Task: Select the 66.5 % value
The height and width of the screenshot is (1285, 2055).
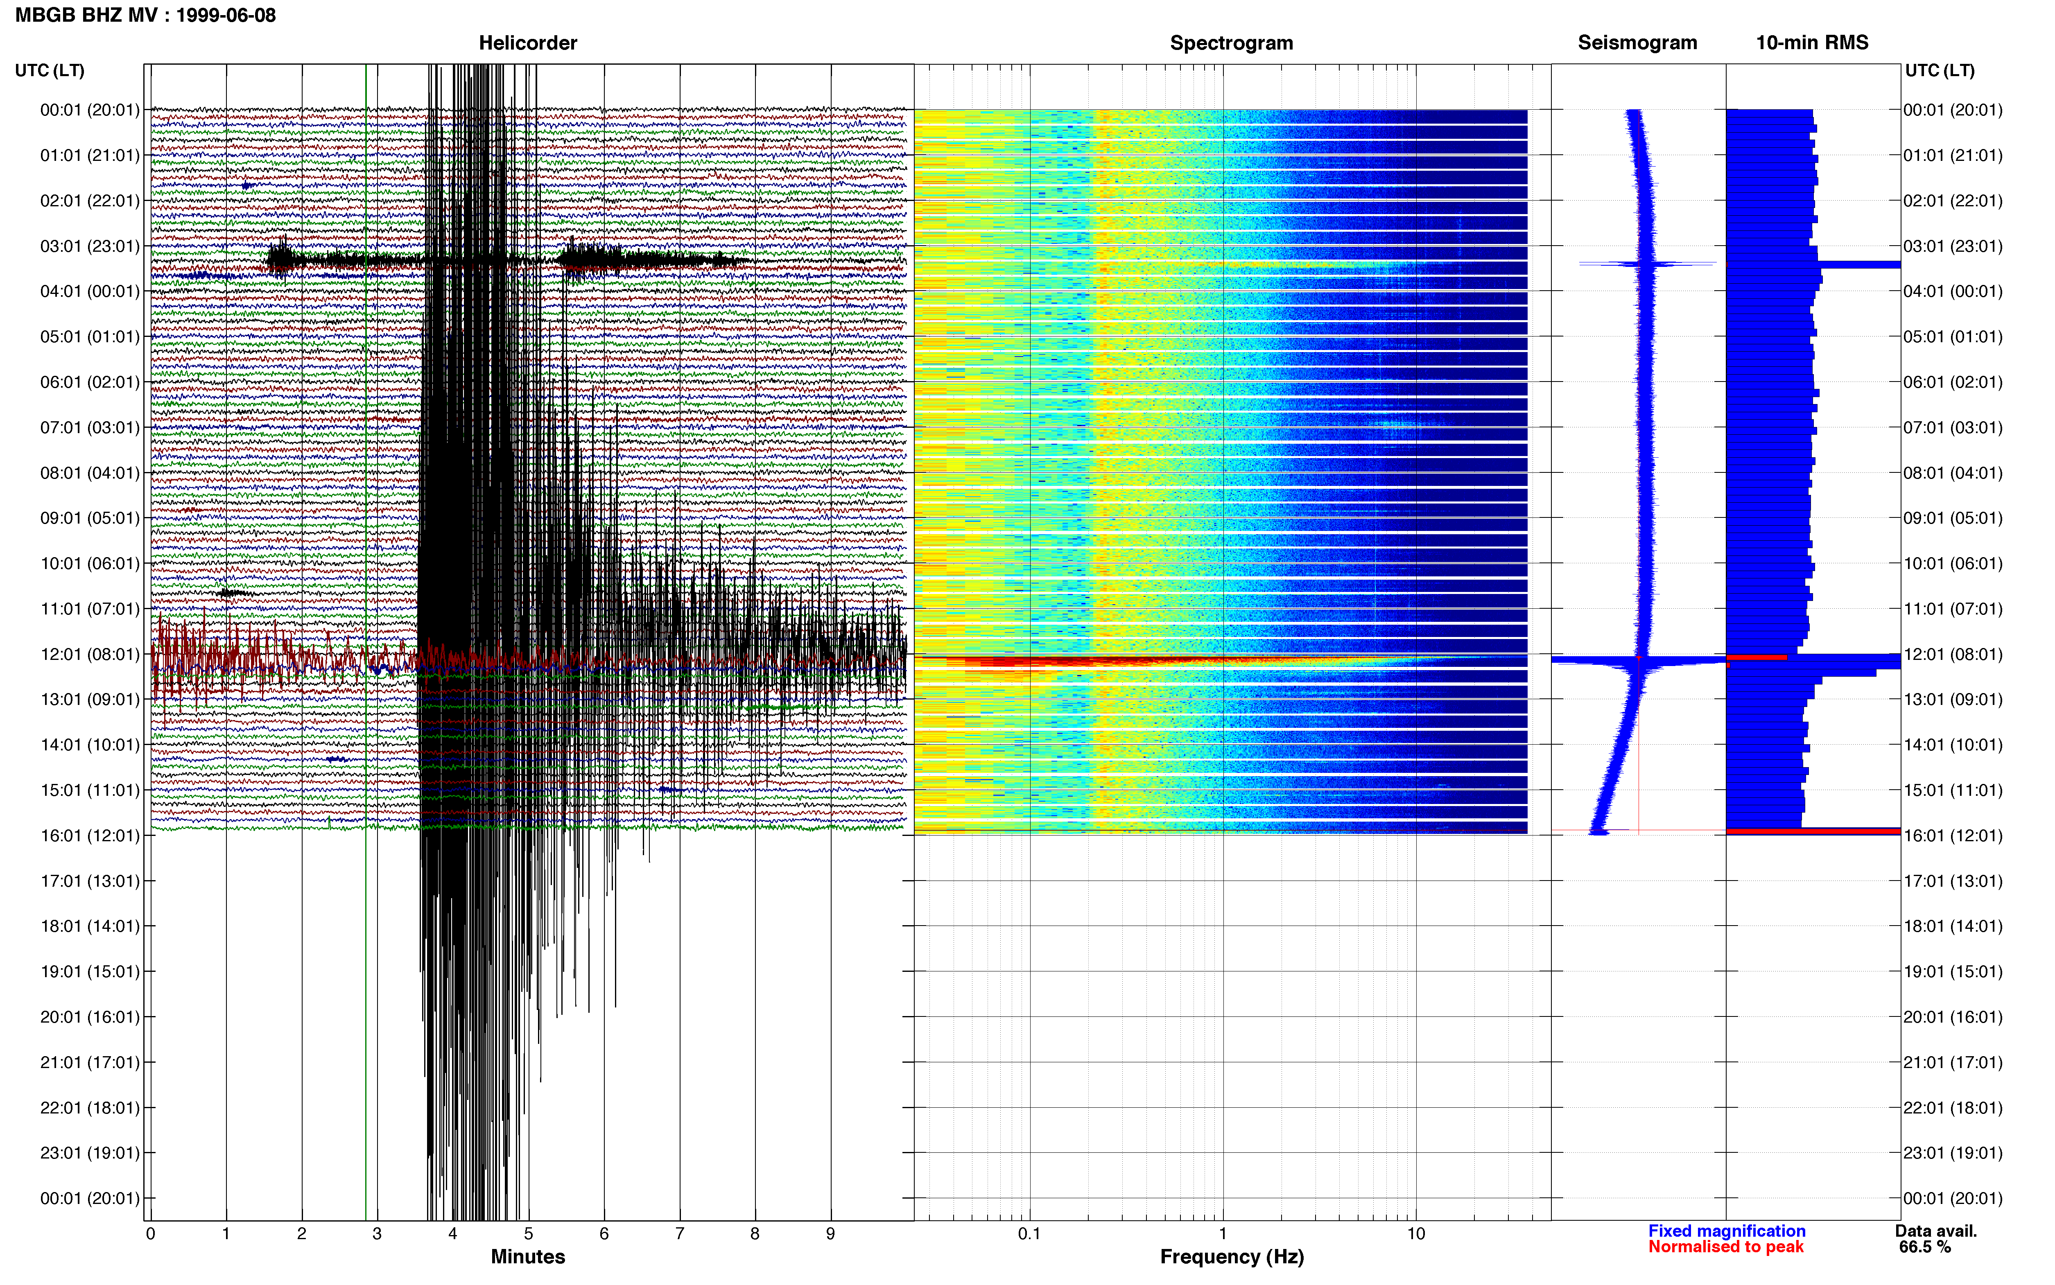Action: [1925, 1247]
